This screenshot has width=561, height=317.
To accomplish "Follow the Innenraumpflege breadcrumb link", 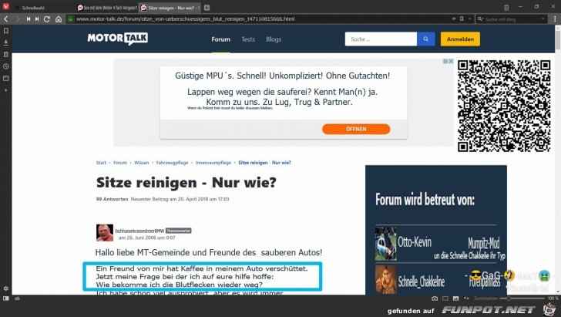I will (213, 163).
